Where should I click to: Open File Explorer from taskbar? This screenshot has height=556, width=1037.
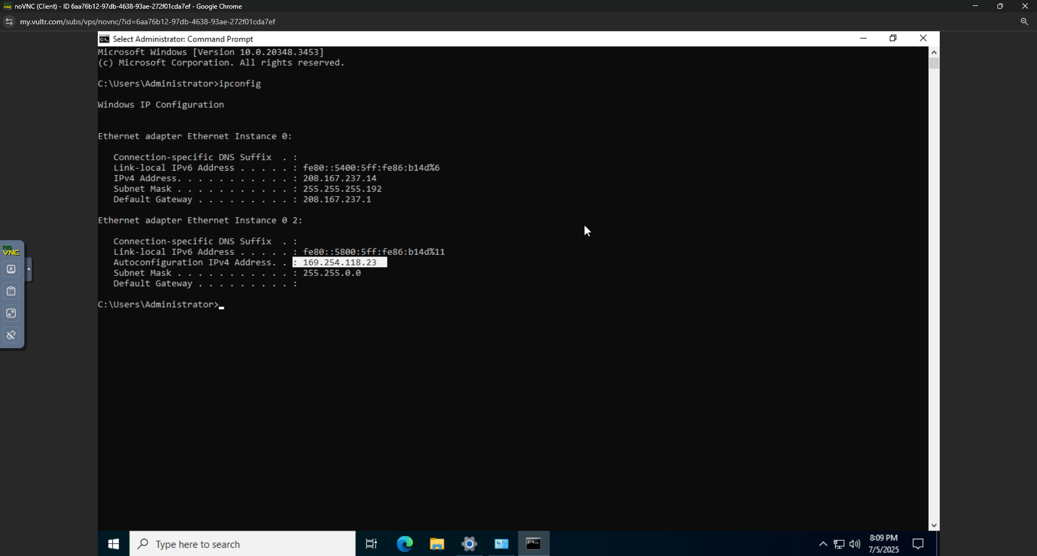click(437, 544)
